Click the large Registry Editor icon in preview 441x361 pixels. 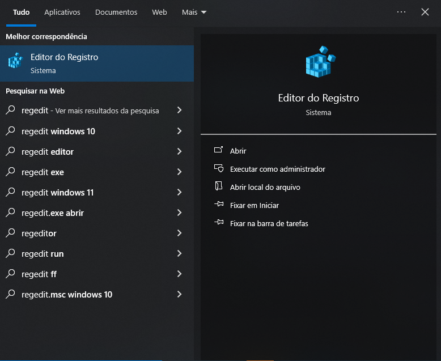click(321, 62)
